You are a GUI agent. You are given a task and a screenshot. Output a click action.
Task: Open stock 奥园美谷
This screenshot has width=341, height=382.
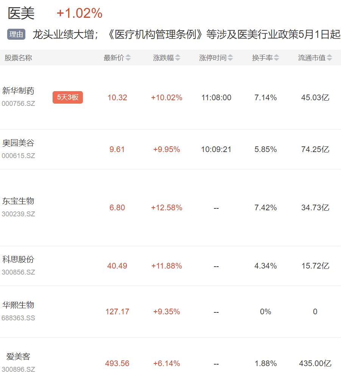point(18,143)
